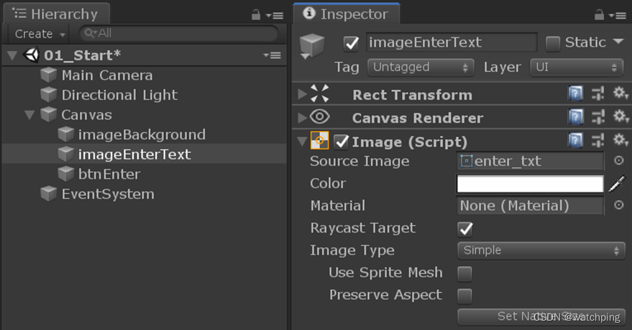The height and width of the screenshot is (330, 632).
Task: Click the None (Material) field
Action: point(531,205)
